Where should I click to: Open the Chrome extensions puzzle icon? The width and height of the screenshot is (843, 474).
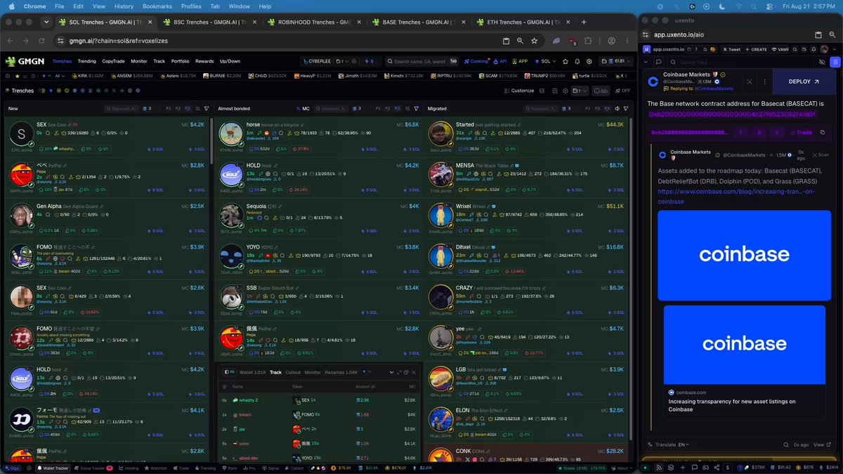pyautogui.click(x=589, y=41)
